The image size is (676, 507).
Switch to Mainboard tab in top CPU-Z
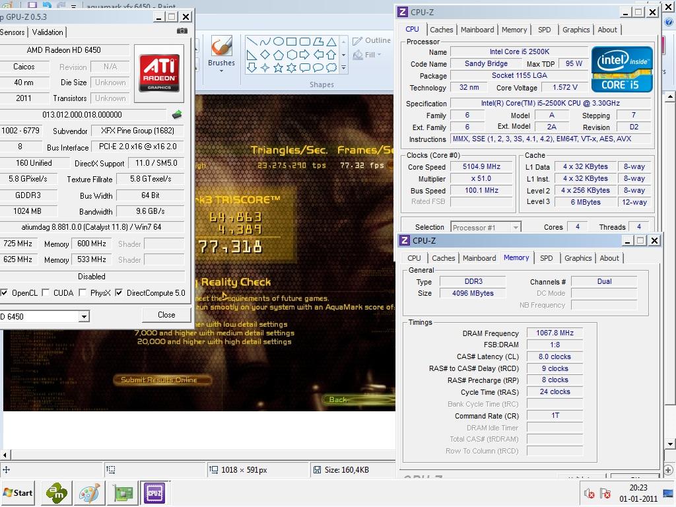point(477,30)
